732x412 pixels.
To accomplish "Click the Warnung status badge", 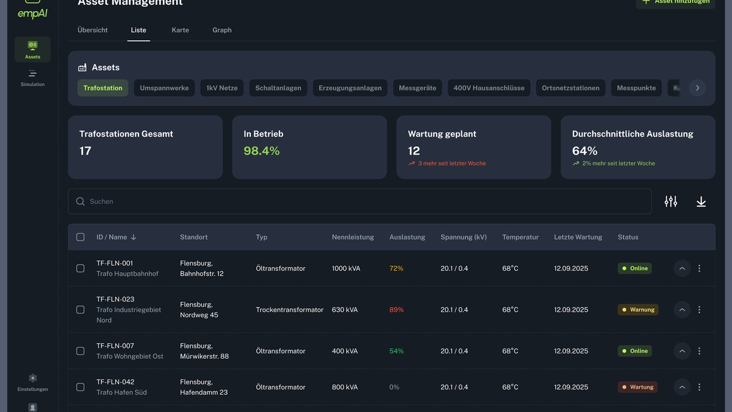I will 638,309.
